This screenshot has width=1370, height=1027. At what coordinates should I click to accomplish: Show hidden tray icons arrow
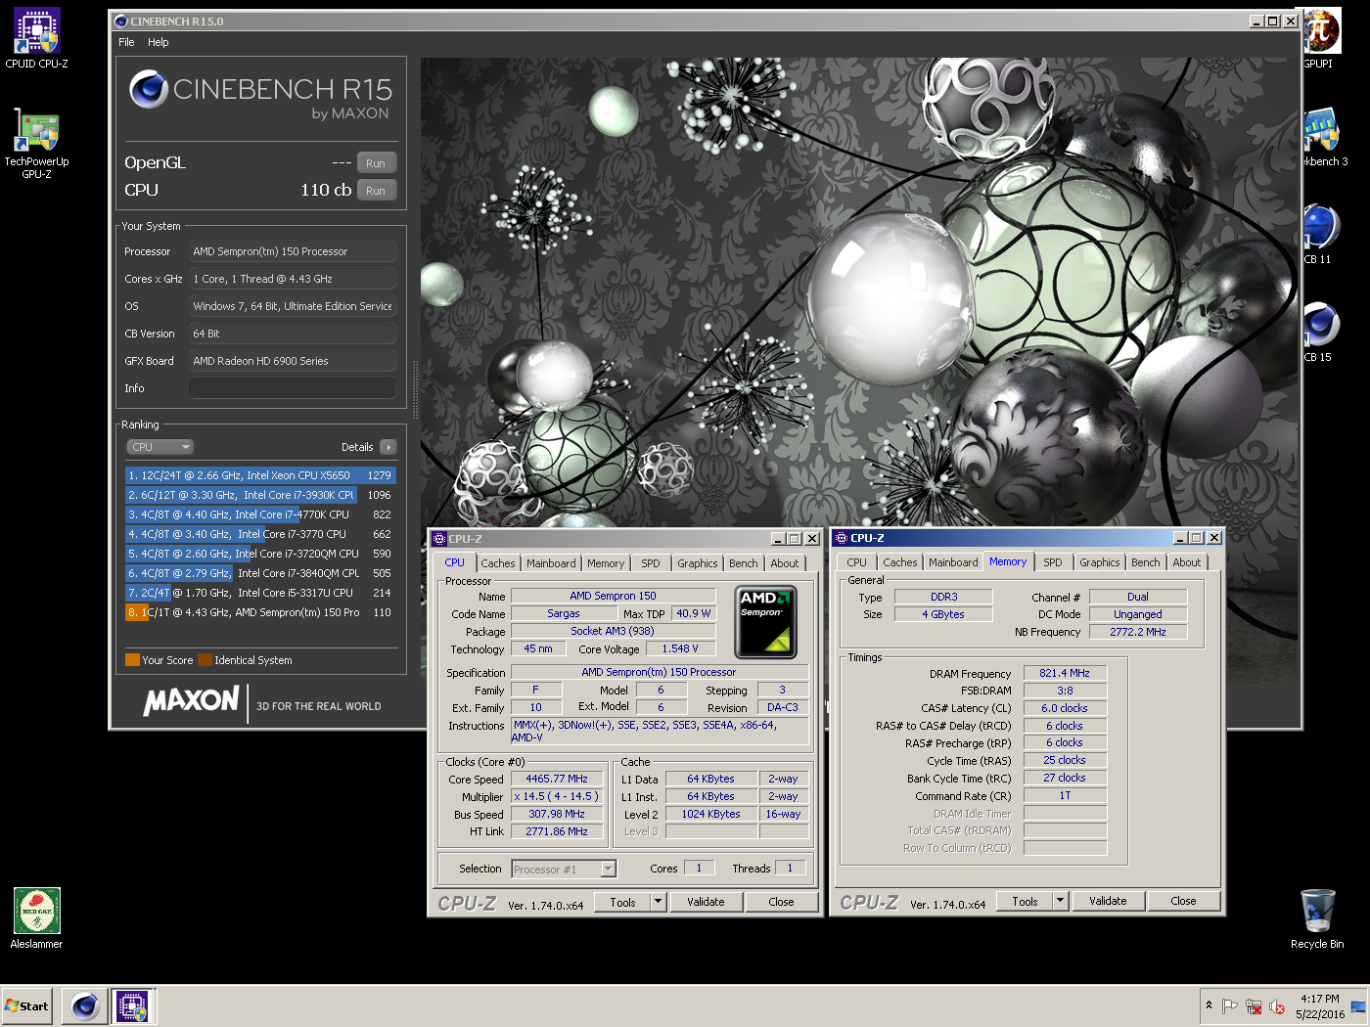pos(1209,1005)
